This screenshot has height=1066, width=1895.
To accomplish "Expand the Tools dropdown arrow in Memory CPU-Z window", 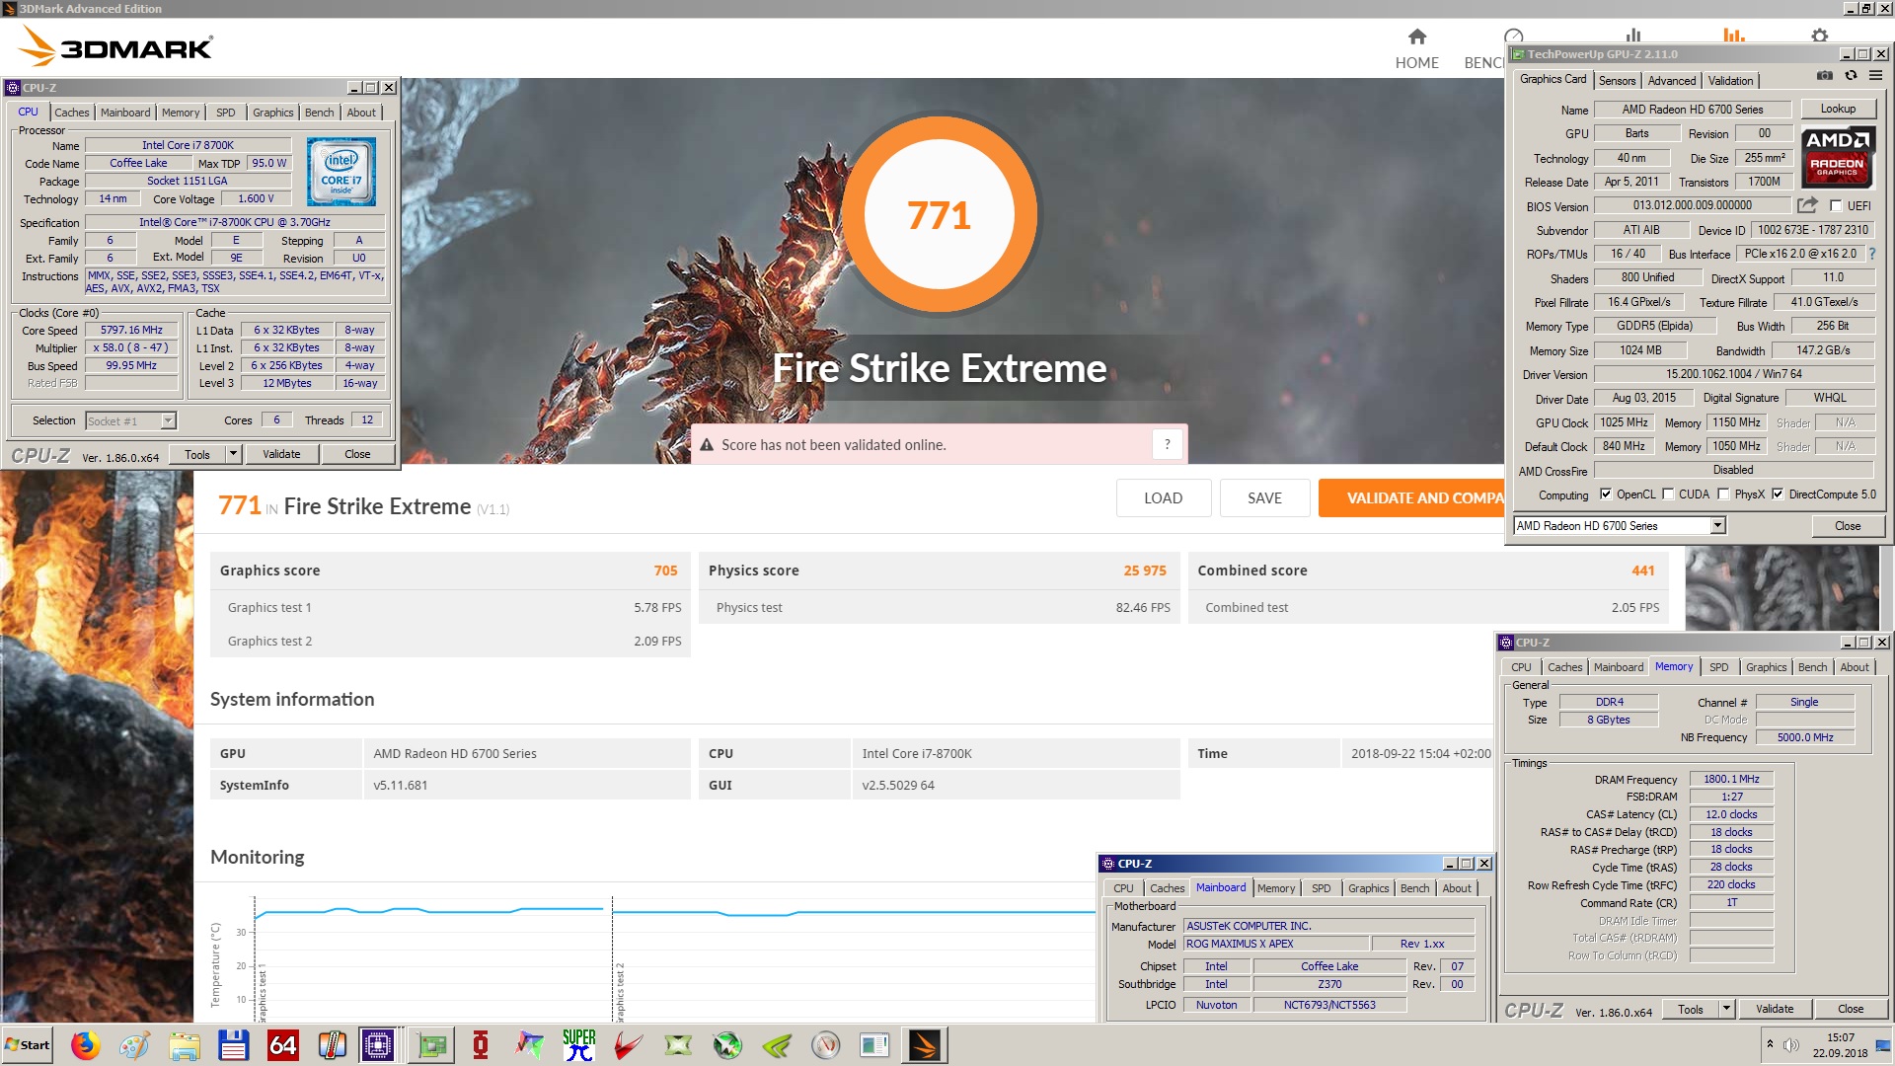I will coord(1726,1009).
